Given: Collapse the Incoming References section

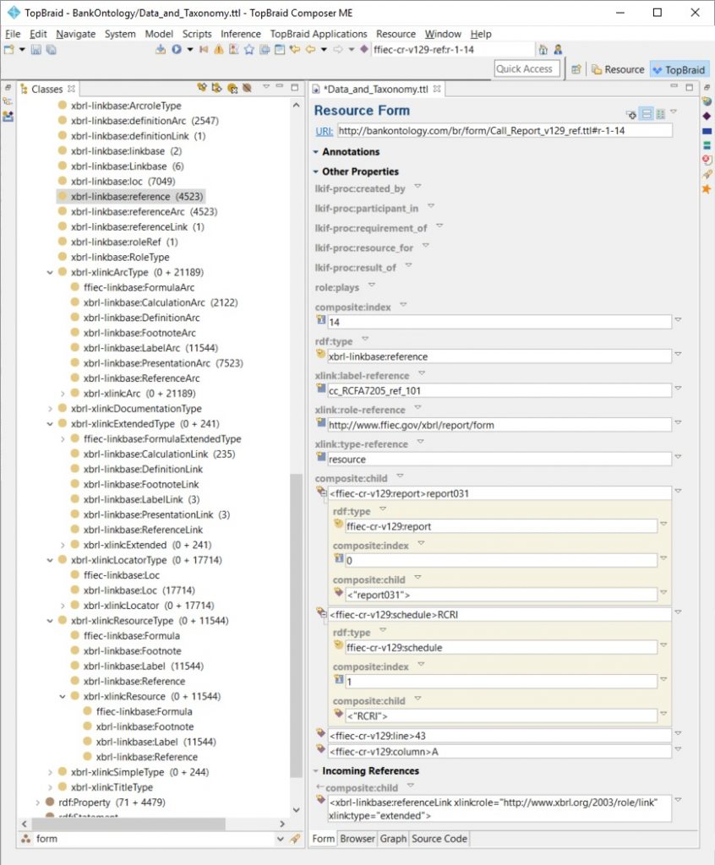Looking at the screenshot, I should (x=316, y=770).
